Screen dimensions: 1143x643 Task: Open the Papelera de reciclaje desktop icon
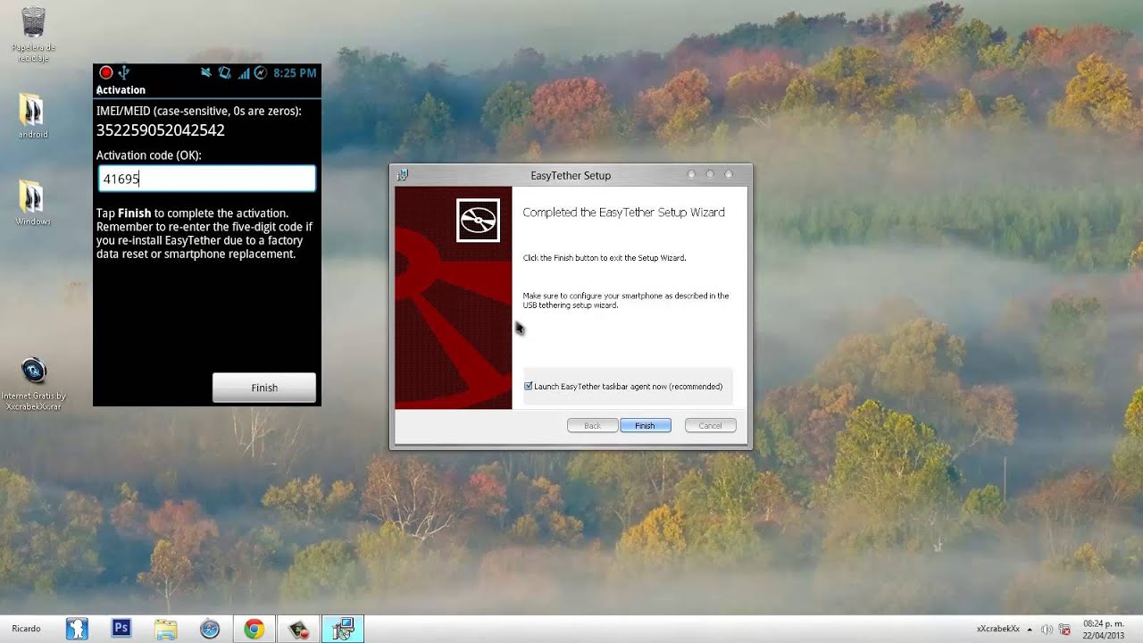point(33,34)
